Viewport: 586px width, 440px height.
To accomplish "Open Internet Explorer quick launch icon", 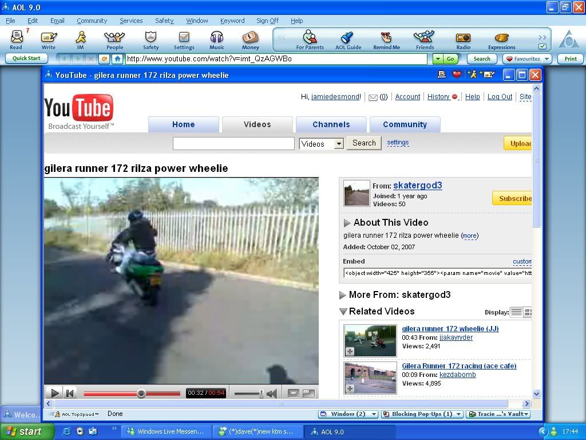I will tap(67, 431).
